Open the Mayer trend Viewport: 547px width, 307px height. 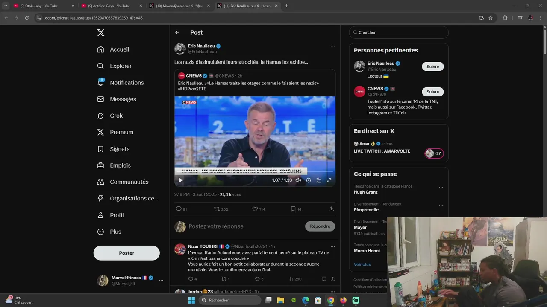coord(360,228)
